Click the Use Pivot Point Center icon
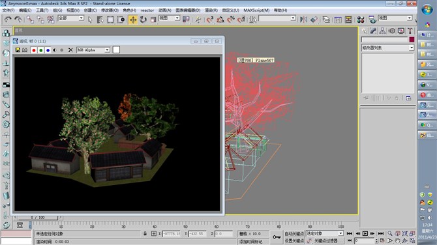 pos(186,19)
